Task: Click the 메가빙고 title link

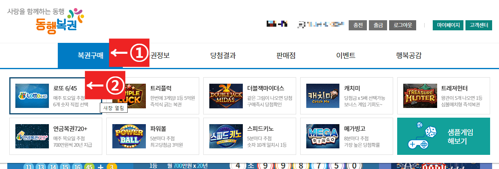Action: [x=355, y=129]
